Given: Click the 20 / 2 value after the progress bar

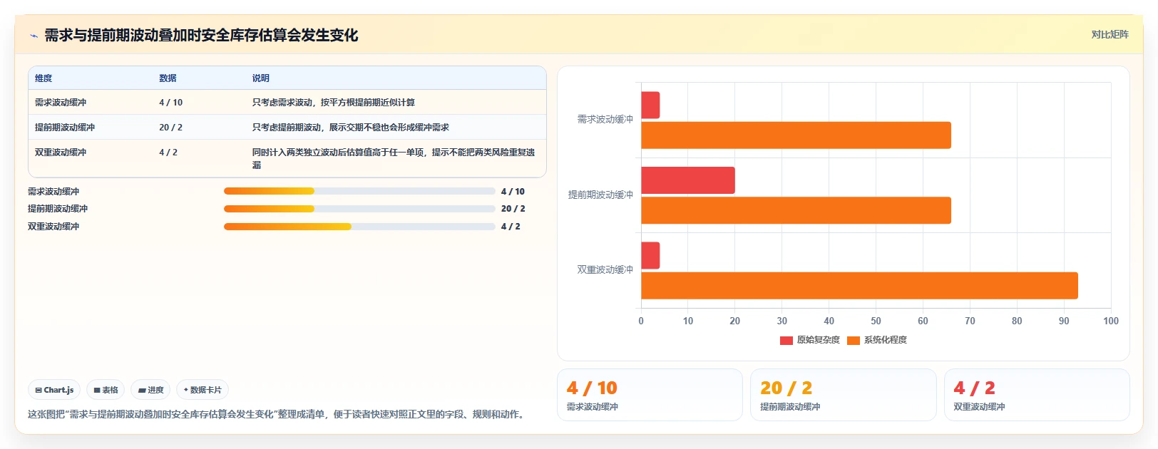Looking at the screenshot, I should coord(513,209).
